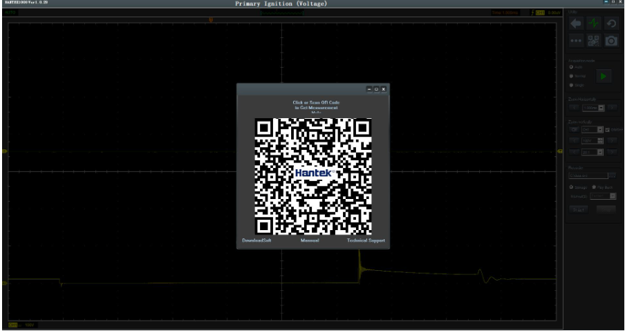Image resolution: width=625 pixels, height=331 pixels.
Task: Select the Single acquisition mode radio
Action: [571, 85]
